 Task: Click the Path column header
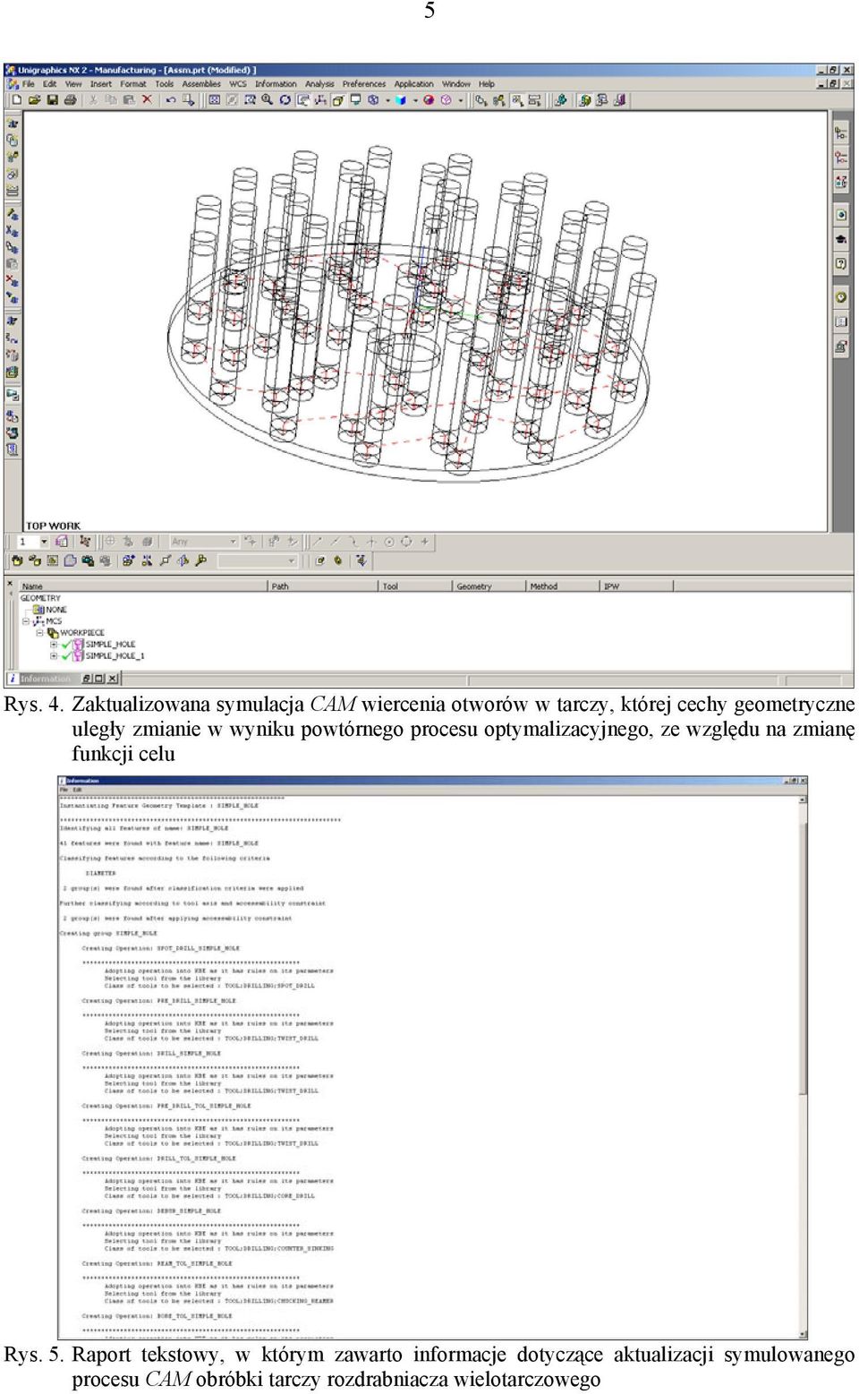pyautogui.click(x=324, y=586)
